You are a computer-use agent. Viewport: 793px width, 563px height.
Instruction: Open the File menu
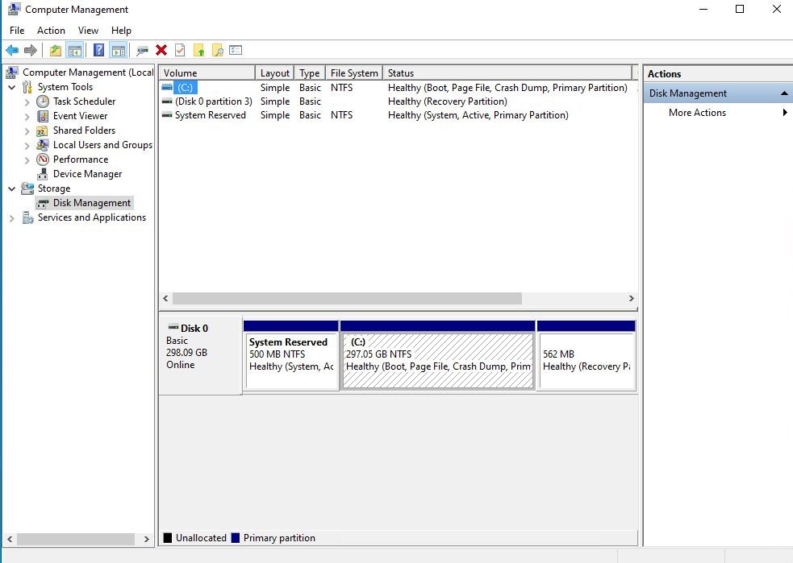coord(17,31)
